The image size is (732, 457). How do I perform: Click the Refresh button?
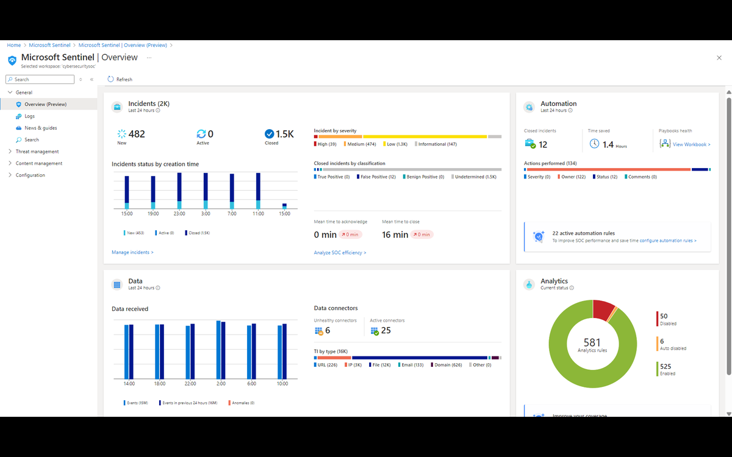[x=120, y=79]
